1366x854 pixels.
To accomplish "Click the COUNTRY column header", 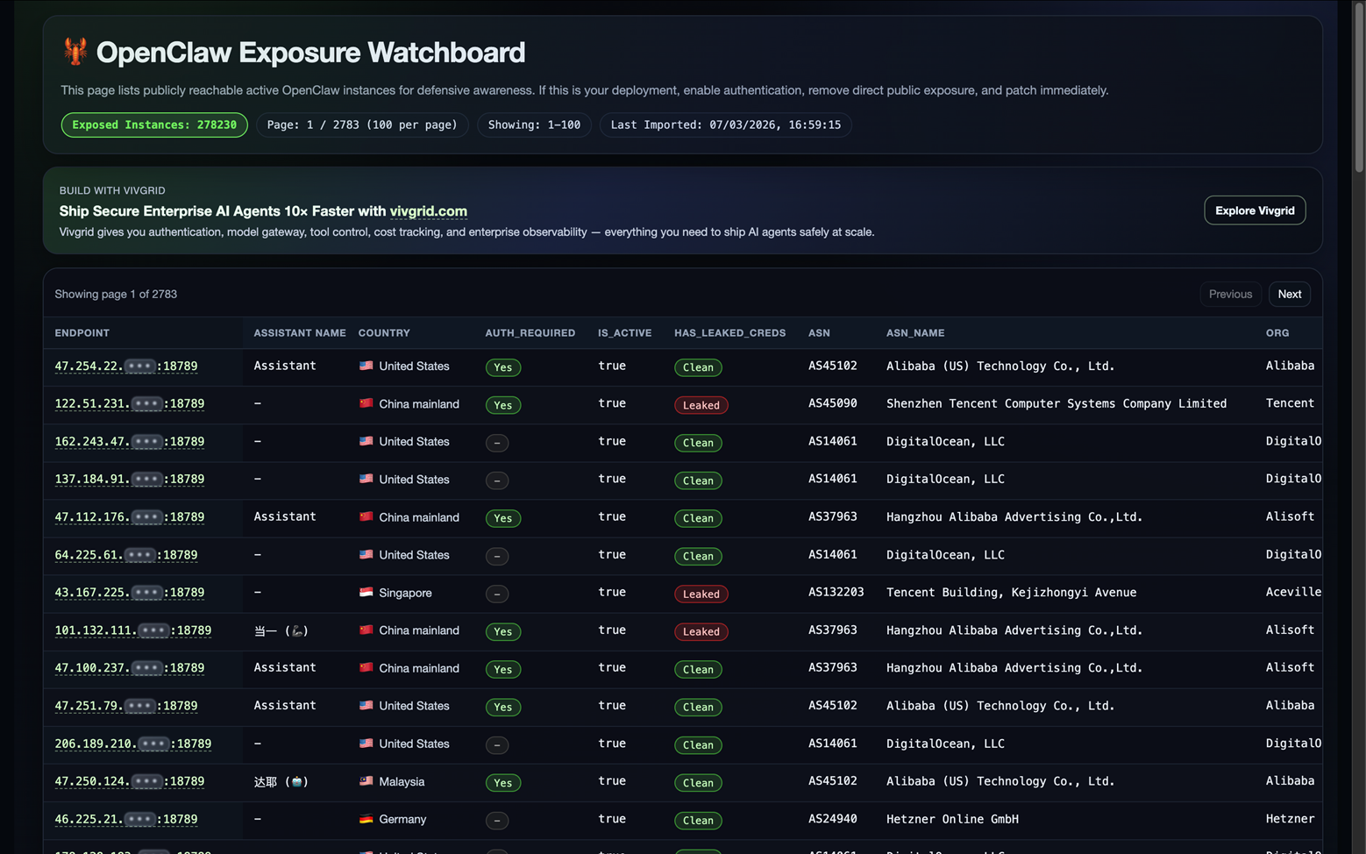I will tap(384, 333).
